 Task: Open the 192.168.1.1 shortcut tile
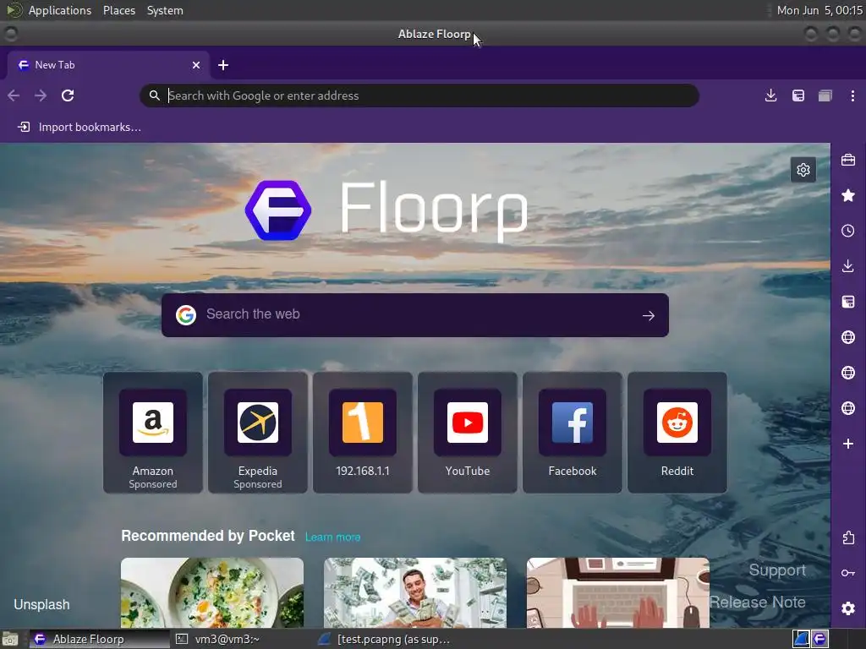363,432
